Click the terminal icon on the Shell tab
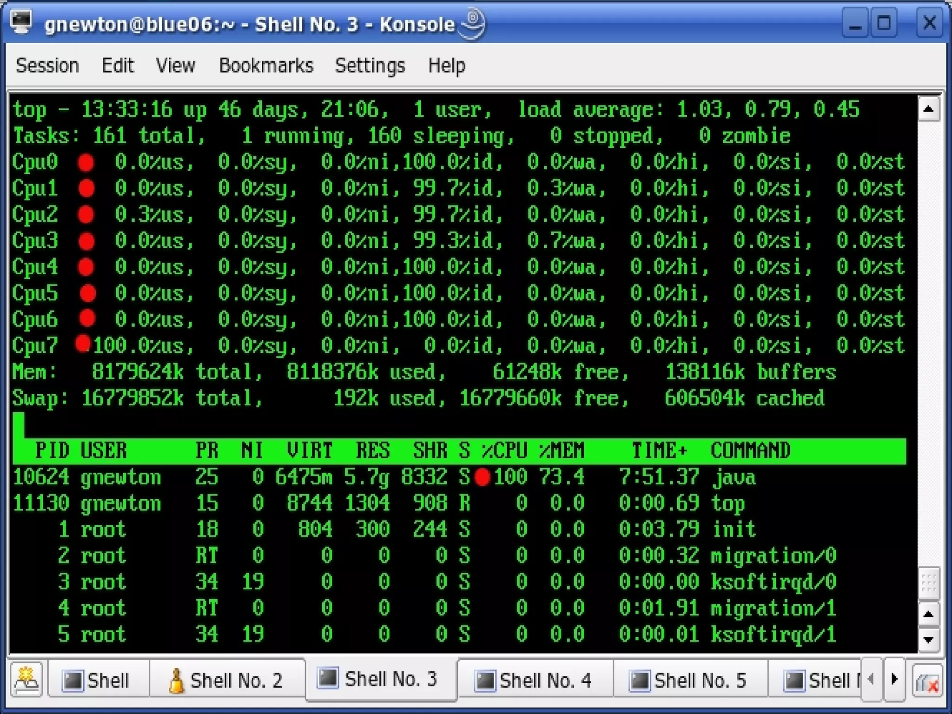952x714 pixels. [x=73, y=681]
